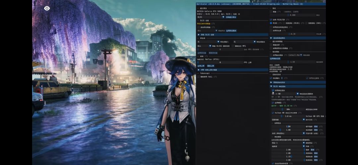Uncheck the RCAS/DA enable checkbox

tap(271, 20)
